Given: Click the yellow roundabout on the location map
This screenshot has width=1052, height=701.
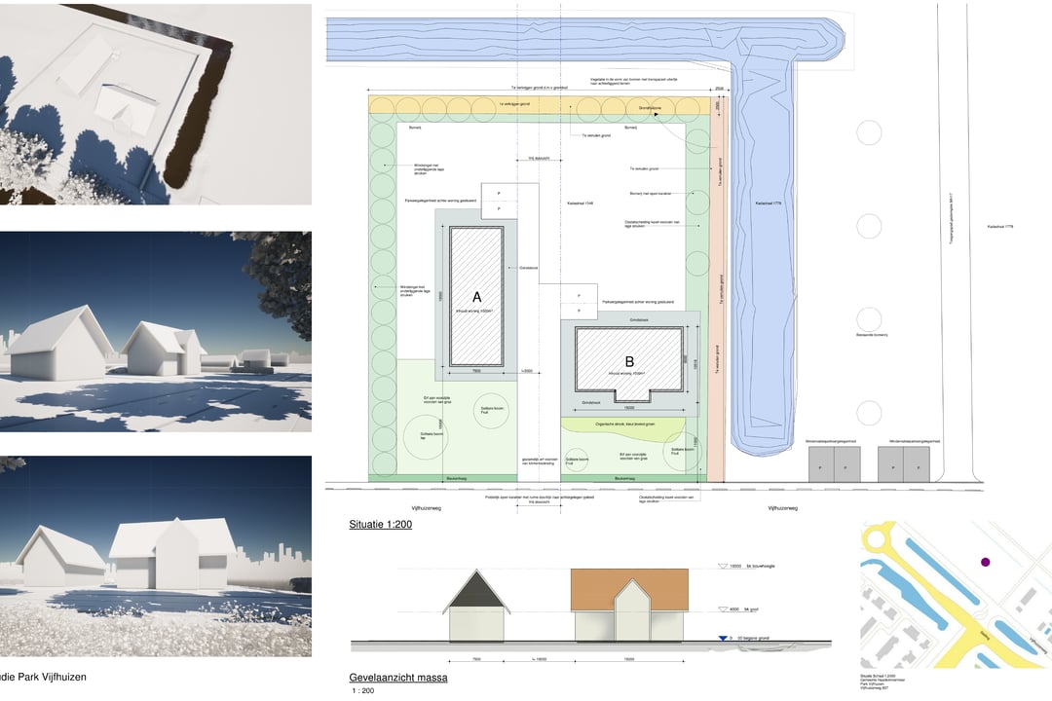Looking at the screenshot, I should click(x=879, y=537).
